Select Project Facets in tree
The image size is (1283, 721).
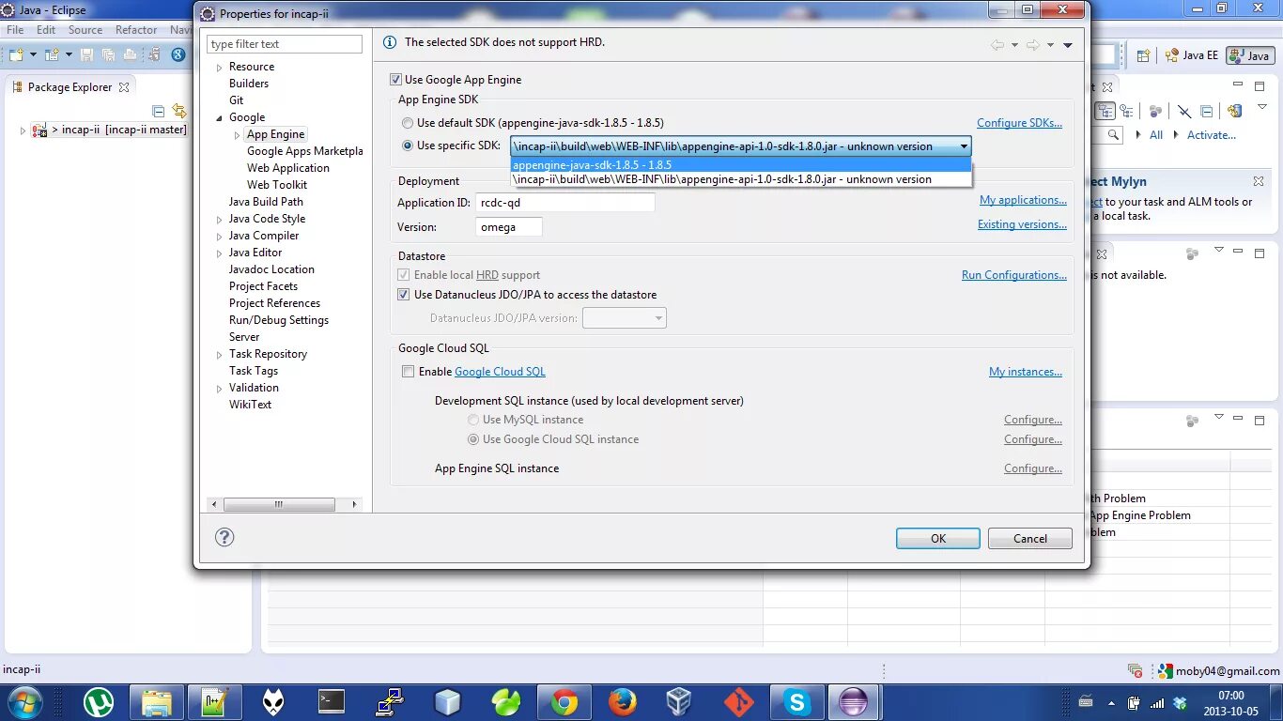(x=263, y=286)
